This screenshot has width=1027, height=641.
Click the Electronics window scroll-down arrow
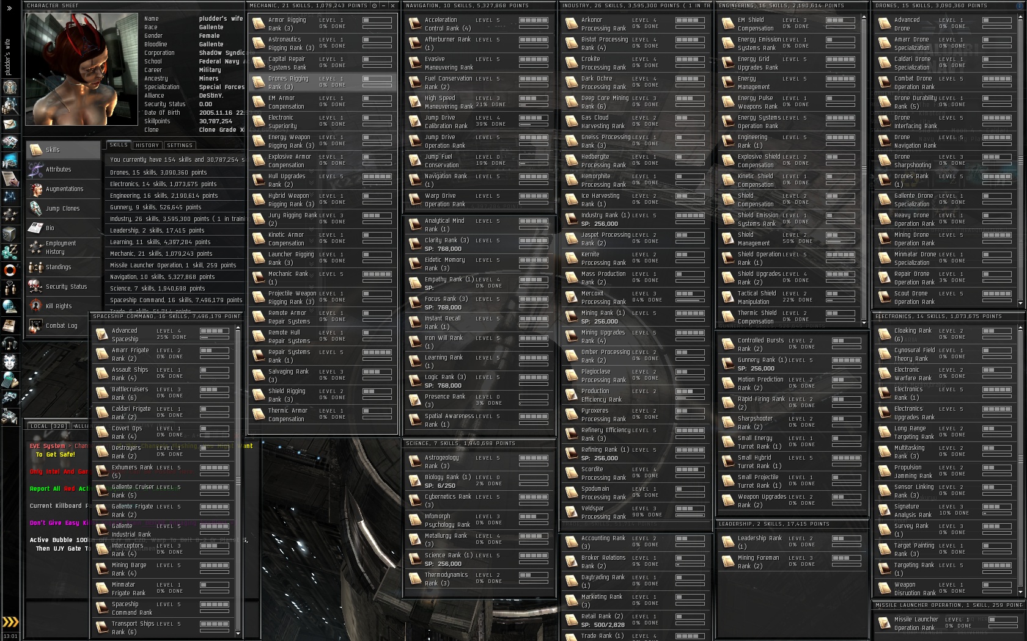click(1020, 593)
